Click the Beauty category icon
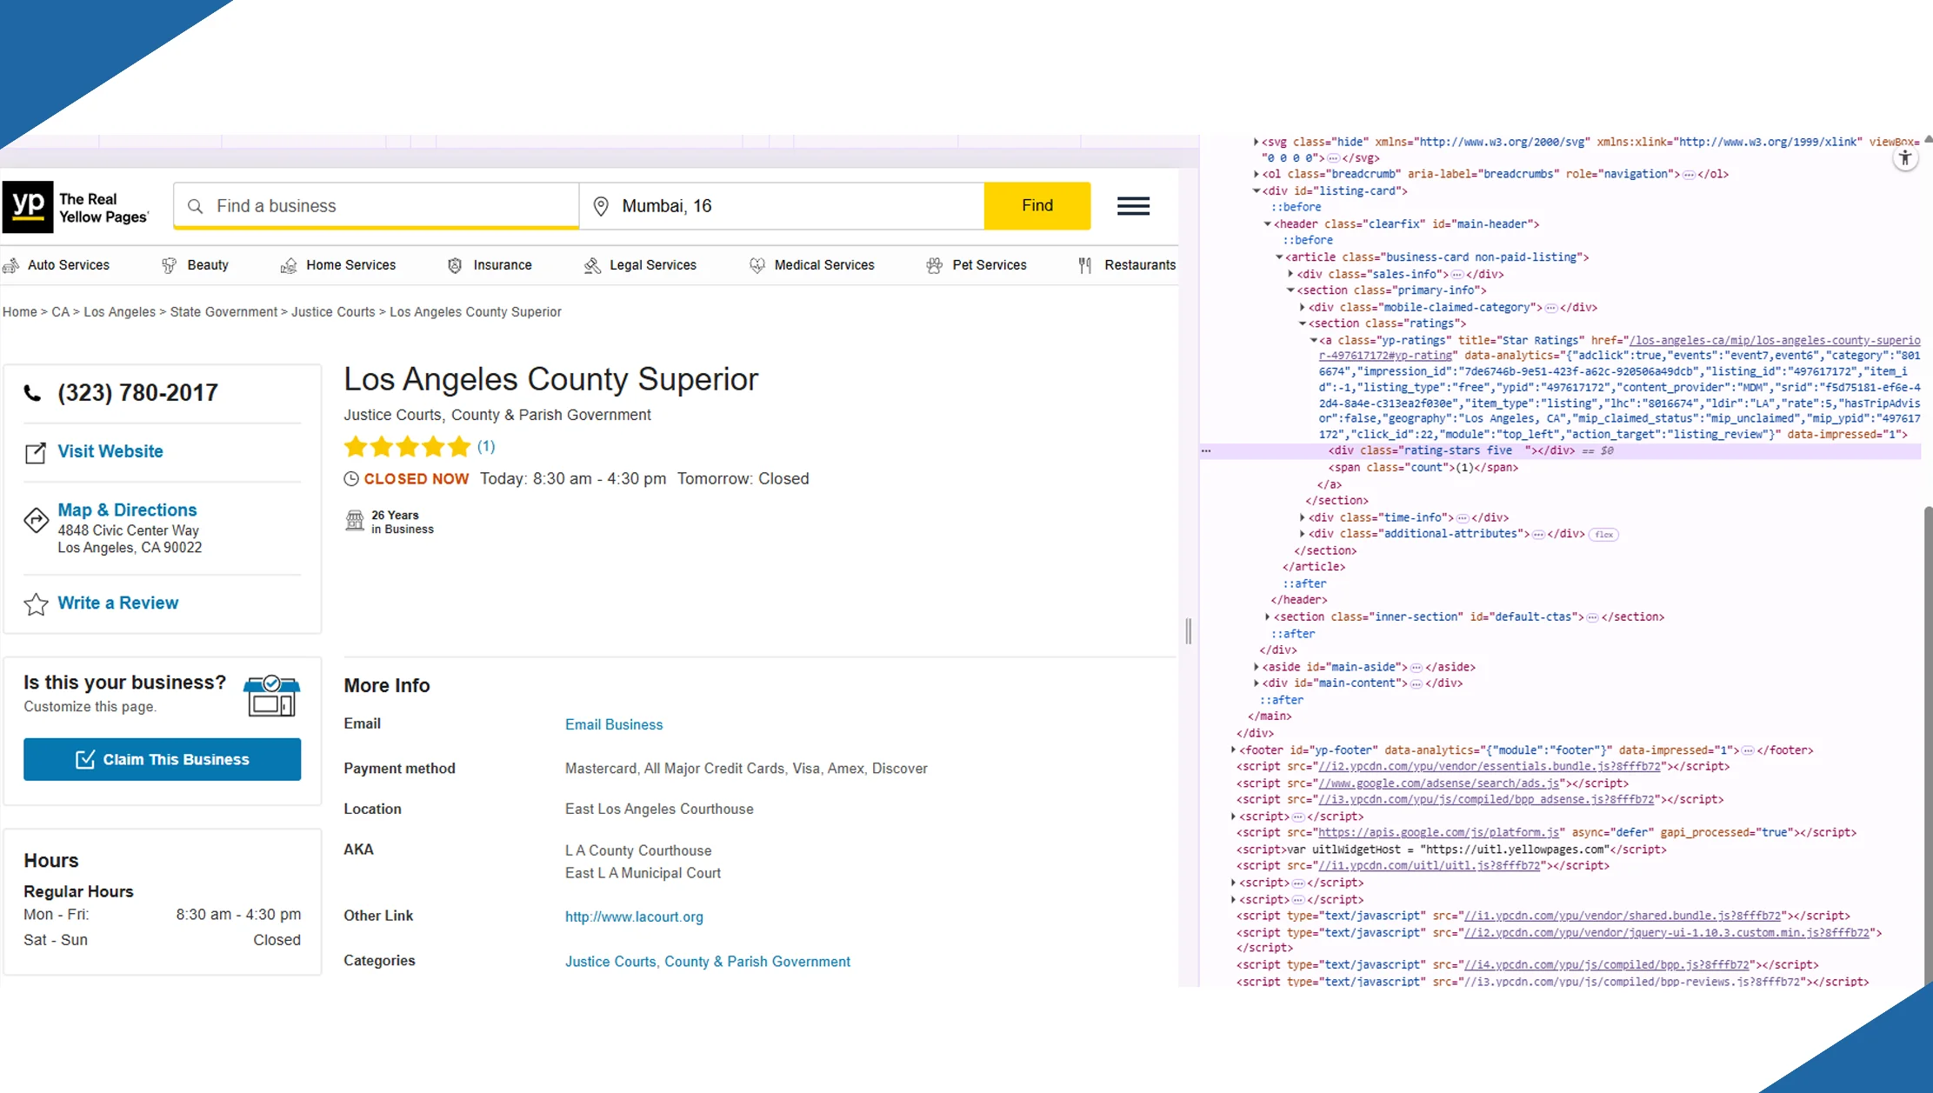 (170, 265)
